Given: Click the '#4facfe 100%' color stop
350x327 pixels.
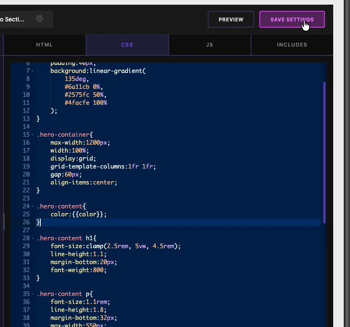Looking at the screenshot, I should click(x=86, y=103).
